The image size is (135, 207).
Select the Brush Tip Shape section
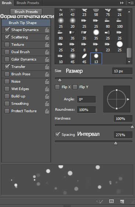tap(26, 23)
